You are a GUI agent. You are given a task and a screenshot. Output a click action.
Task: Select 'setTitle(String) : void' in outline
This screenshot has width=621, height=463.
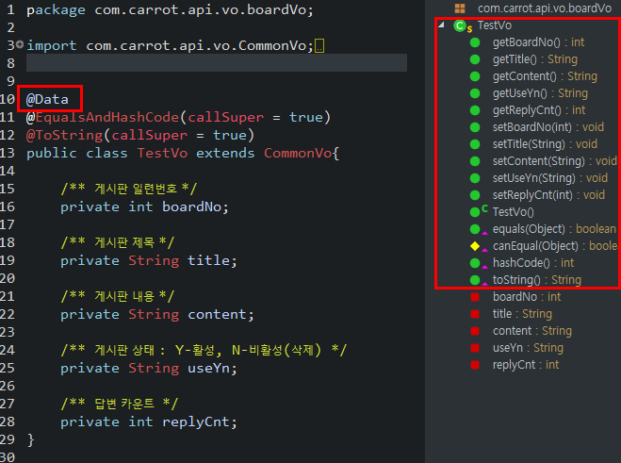click(x=545, y=144)
